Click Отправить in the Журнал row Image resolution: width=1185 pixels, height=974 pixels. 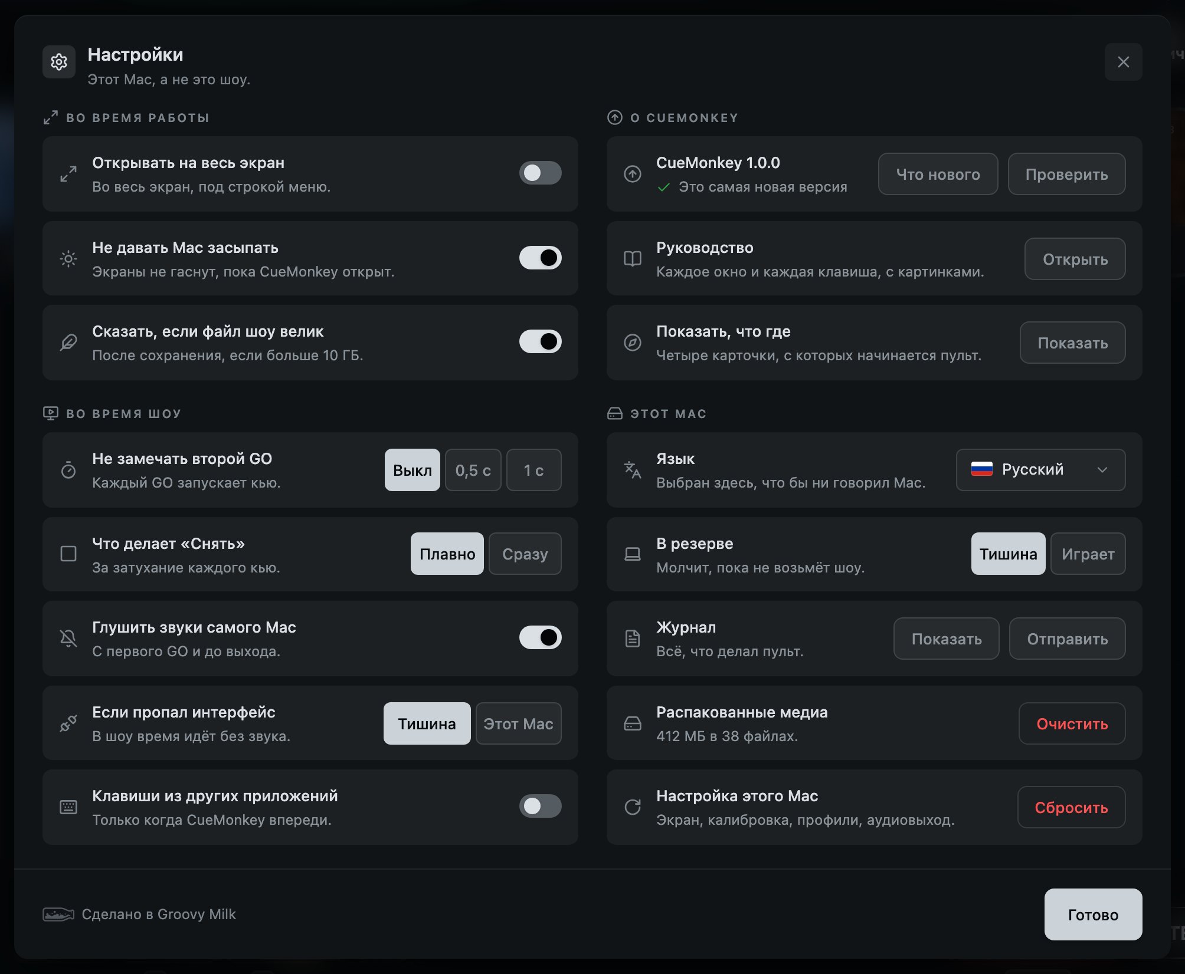(1068, 639)
